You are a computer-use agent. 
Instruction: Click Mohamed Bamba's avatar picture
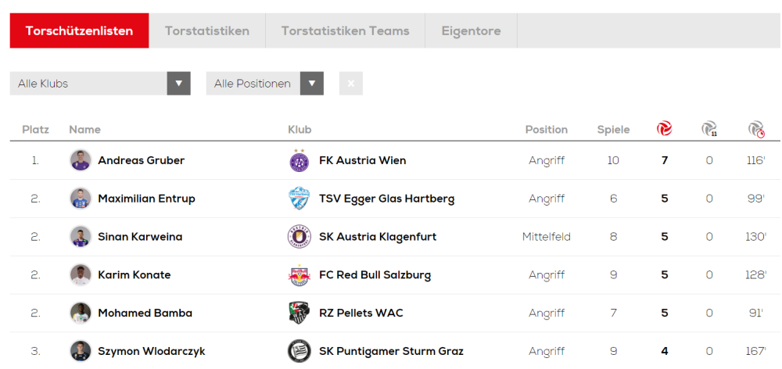[81, 313]
